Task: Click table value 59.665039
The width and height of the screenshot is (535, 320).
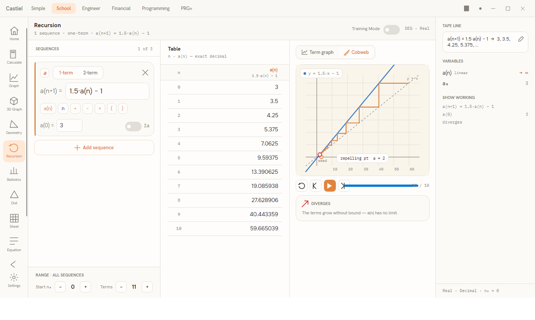Action: click(264, 228)
